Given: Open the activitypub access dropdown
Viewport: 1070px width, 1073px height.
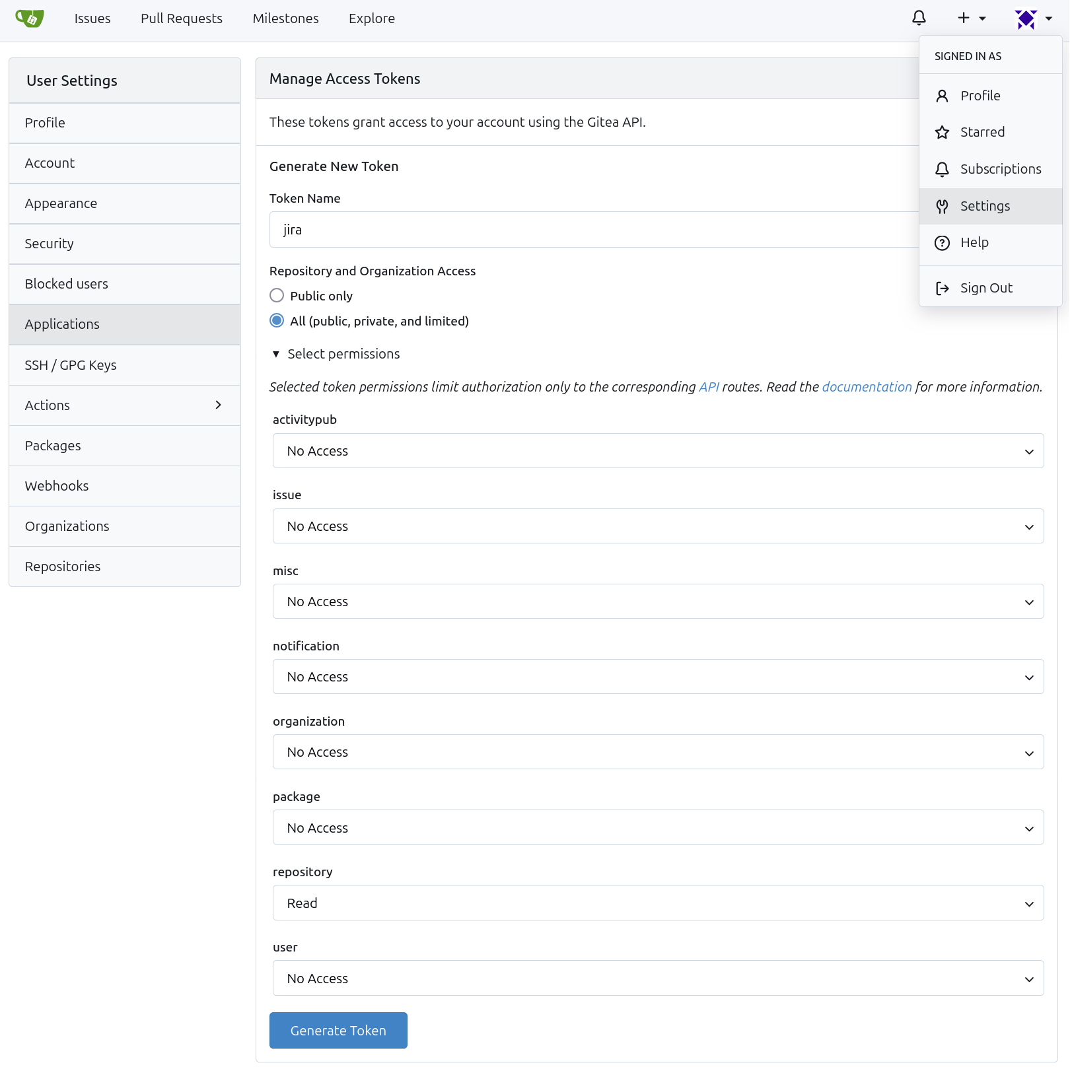Looking at the screenshot, I should tap(658, 451).
